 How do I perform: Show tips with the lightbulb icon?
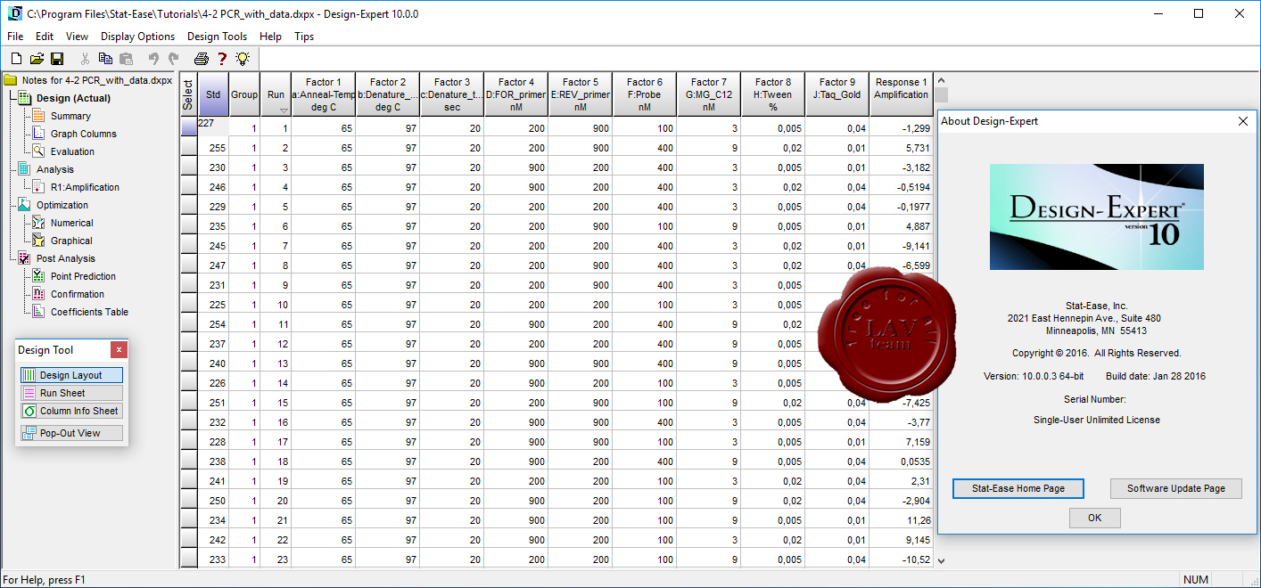coord(242,59)
